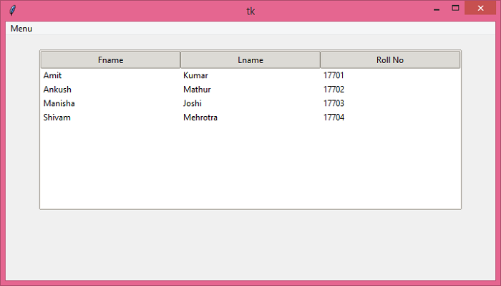Minimize the tk window

pos(437,9)
